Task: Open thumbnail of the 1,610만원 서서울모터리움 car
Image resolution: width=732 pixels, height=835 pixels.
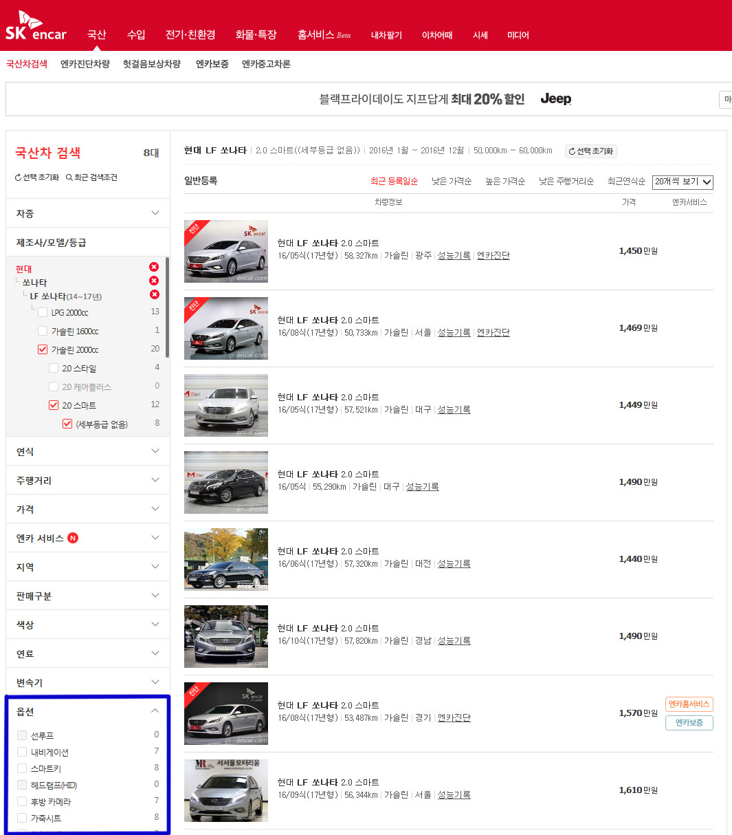Action: pyautogui.click(x=226, y=790)
